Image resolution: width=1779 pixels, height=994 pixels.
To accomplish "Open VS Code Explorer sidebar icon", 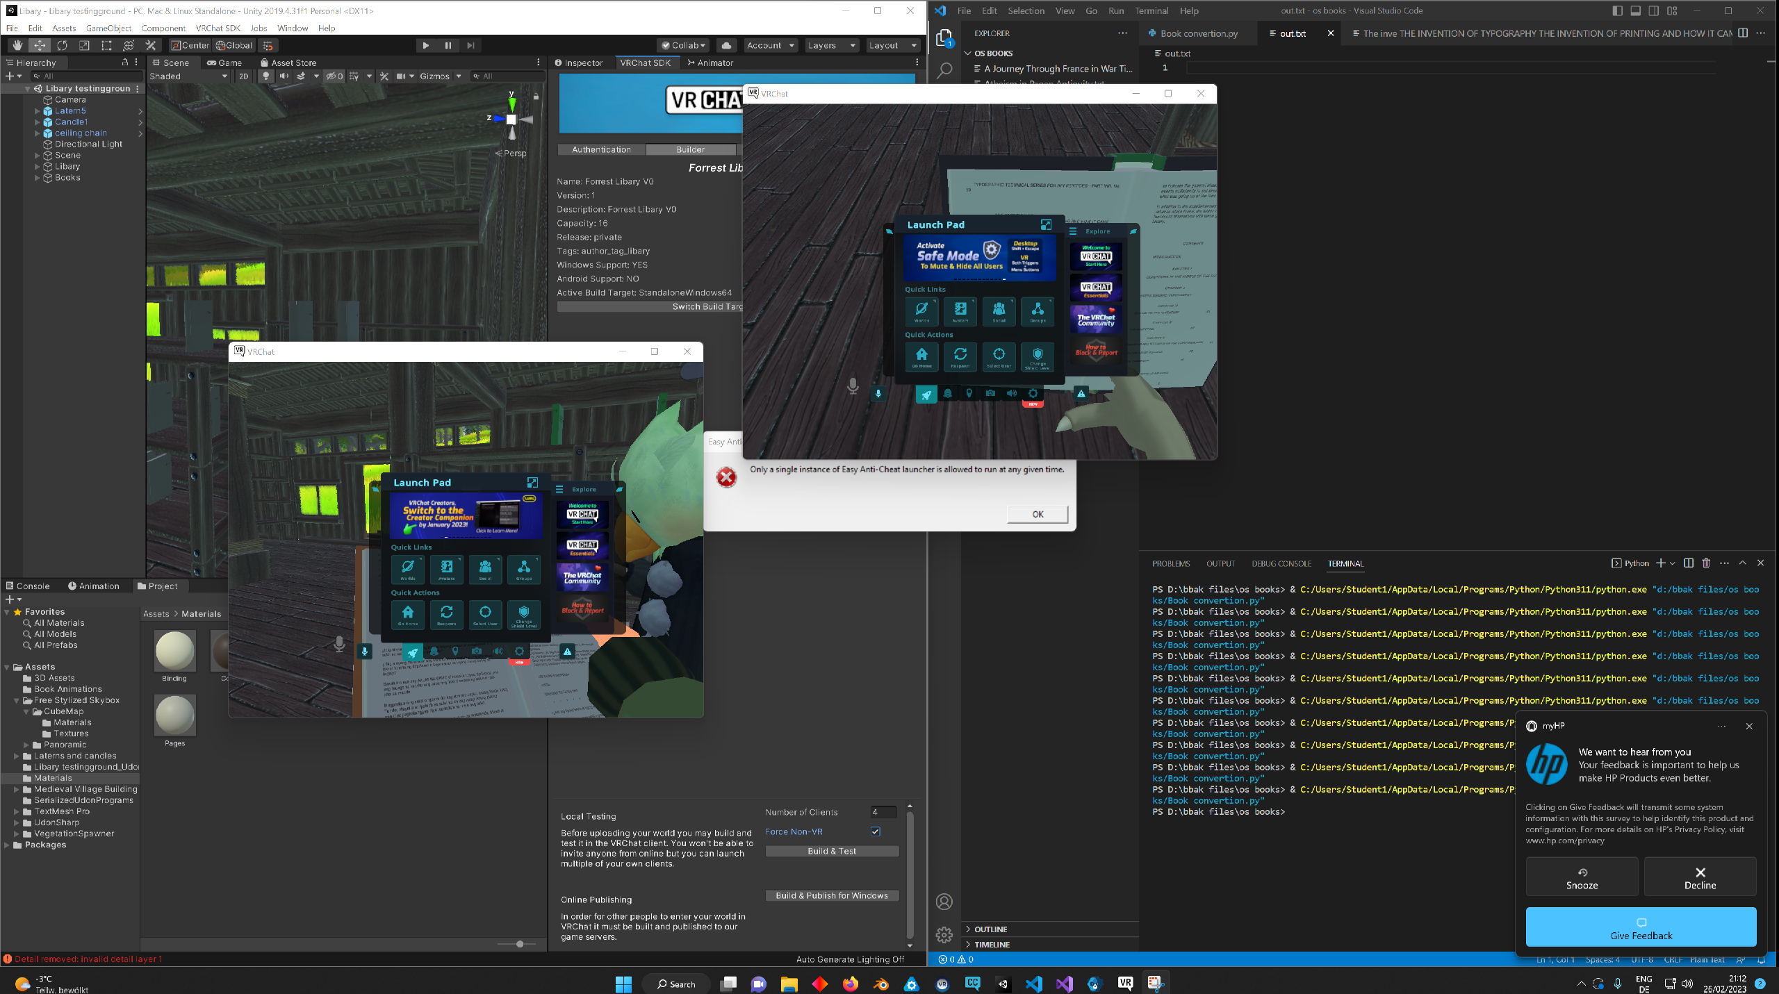I will tap(944, 38).
